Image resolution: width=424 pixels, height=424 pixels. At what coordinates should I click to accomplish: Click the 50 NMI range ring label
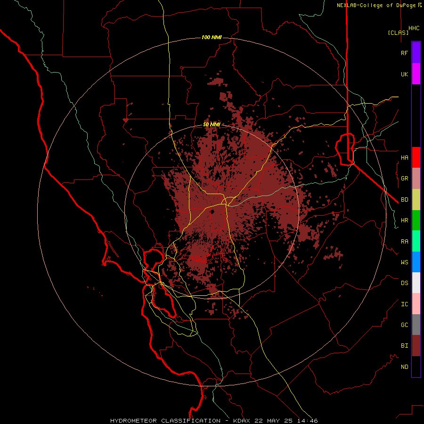pos(212,125)
